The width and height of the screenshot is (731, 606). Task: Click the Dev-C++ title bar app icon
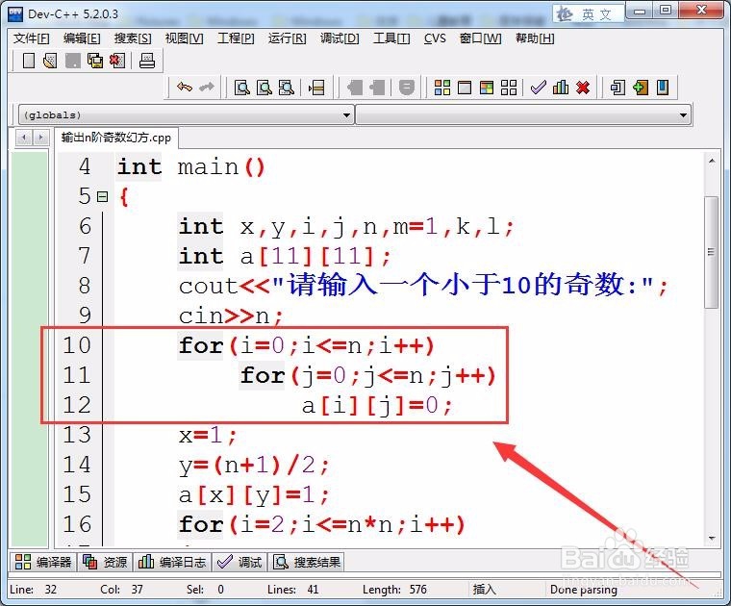[x=15, y=14]
